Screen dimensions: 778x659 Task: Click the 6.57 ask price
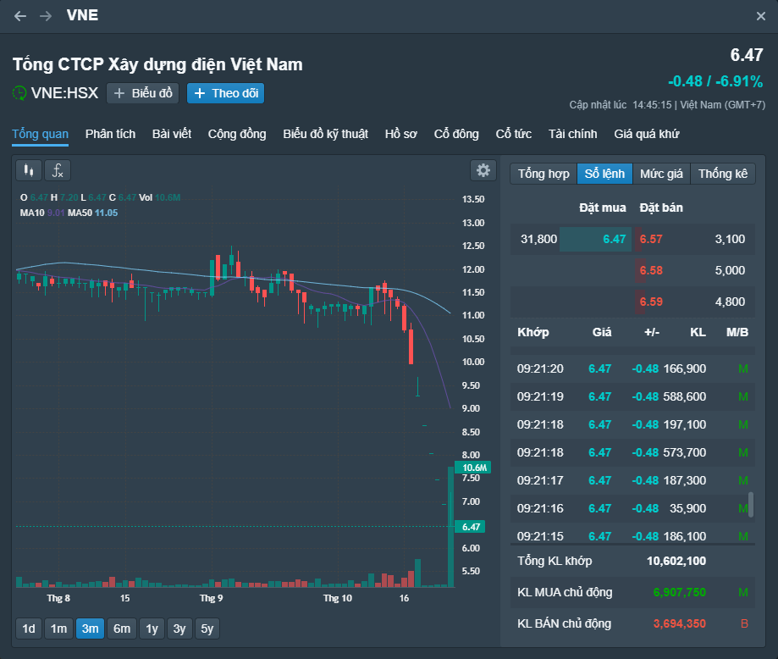coord(651,240)
